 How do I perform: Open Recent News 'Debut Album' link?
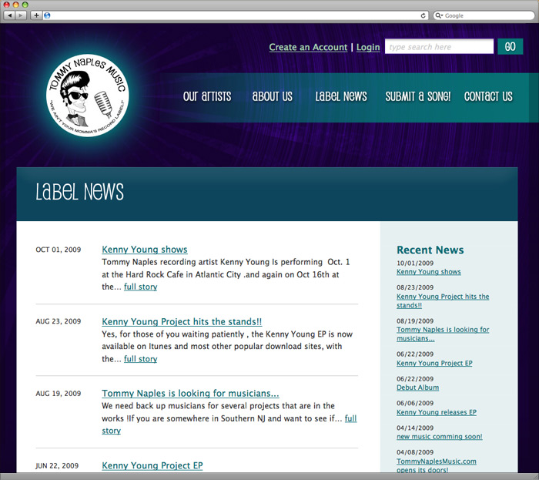point(417,388)
